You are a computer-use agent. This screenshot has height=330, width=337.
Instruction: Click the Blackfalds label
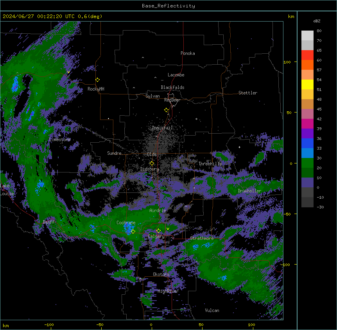172,87
